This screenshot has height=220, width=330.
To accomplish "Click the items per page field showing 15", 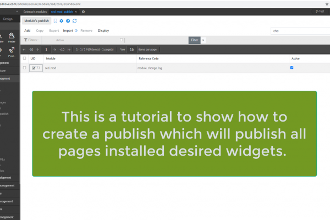I will 132,50.
